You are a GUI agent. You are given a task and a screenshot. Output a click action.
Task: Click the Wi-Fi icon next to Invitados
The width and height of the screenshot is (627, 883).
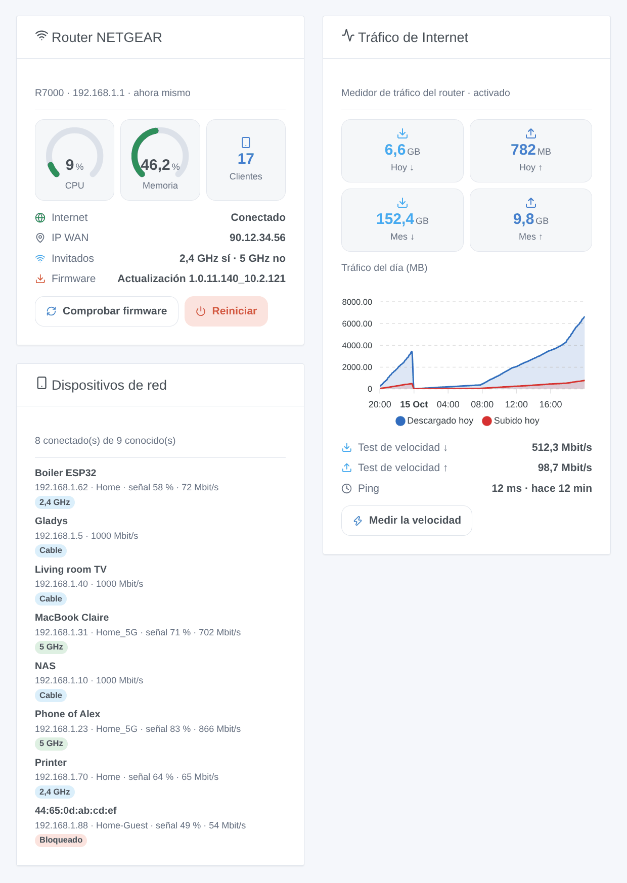point(40,258)
